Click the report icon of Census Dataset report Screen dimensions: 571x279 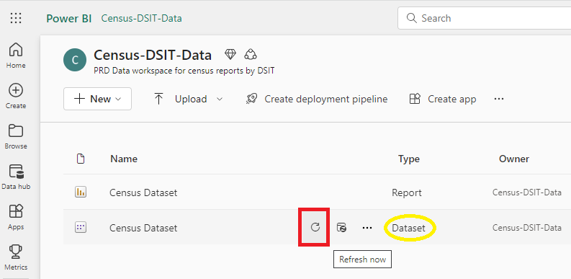[81, 192]
